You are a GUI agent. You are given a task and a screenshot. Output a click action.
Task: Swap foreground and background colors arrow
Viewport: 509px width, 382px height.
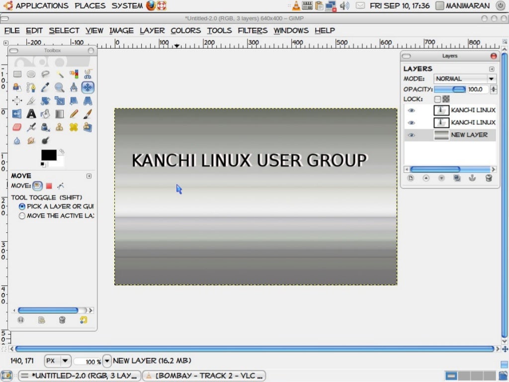point(62,151)
